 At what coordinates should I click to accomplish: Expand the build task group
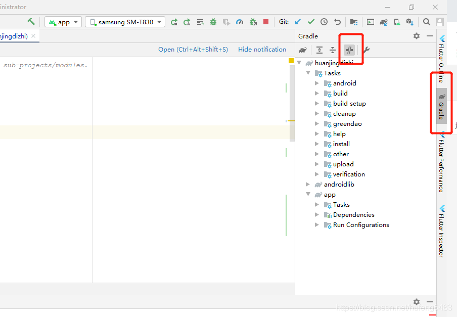click(317, 93)
